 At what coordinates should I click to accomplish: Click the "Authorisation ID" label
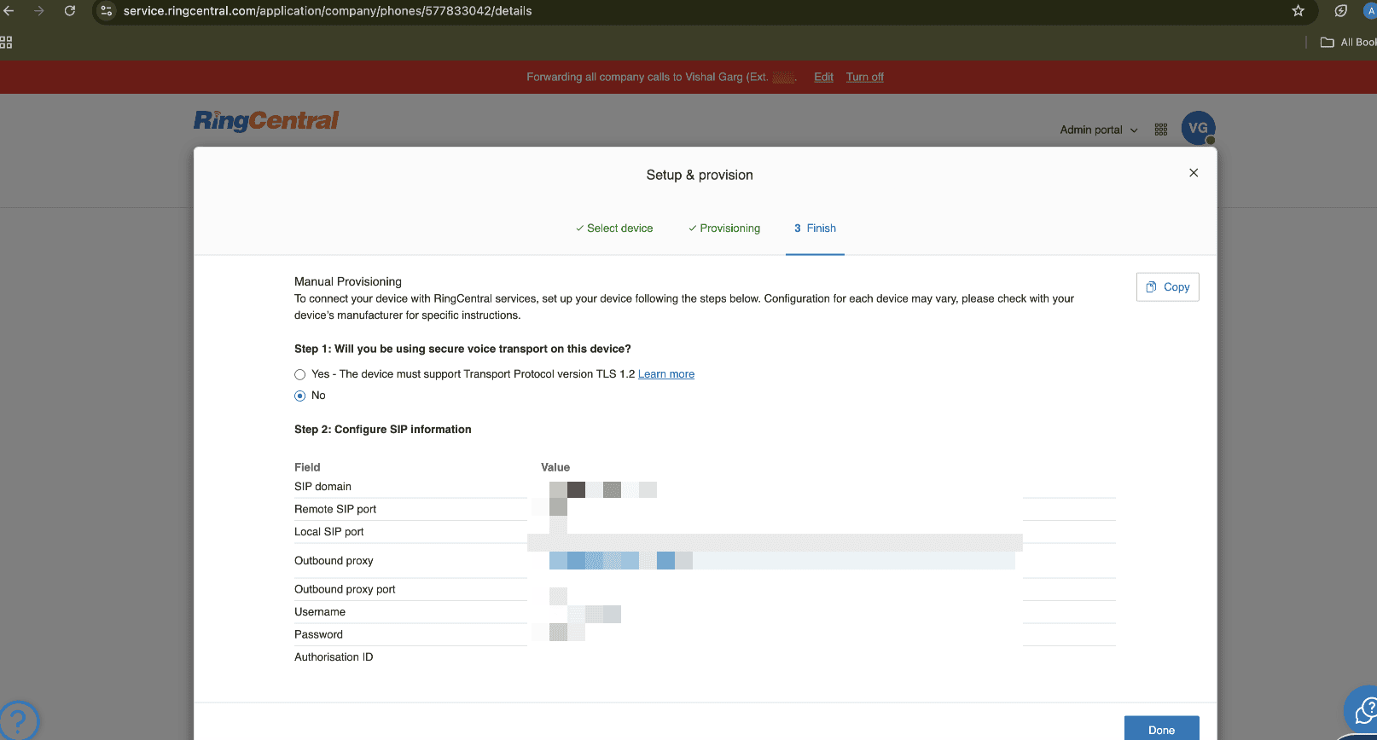click(x=334, y=657)
